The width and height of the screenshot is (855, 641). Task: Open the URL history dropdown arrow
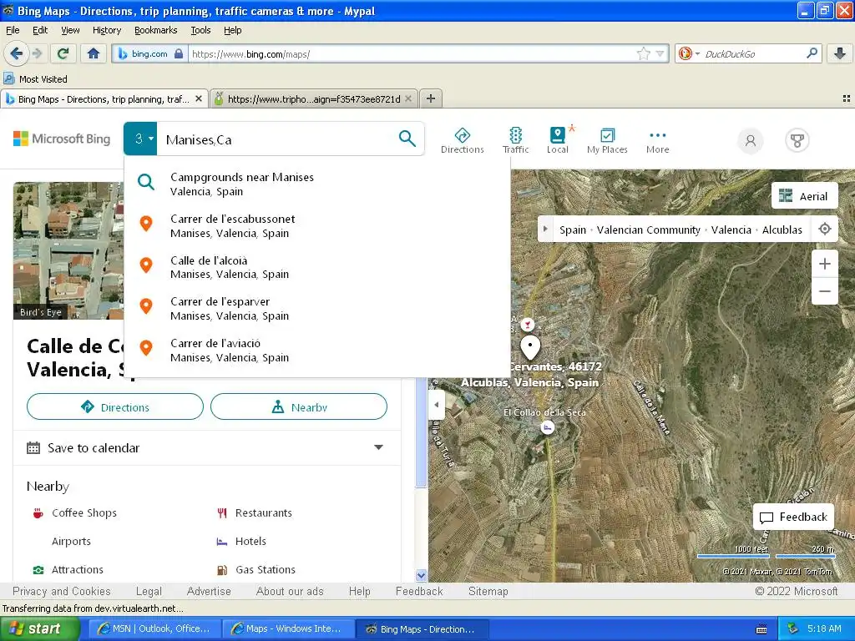point(660,53)
